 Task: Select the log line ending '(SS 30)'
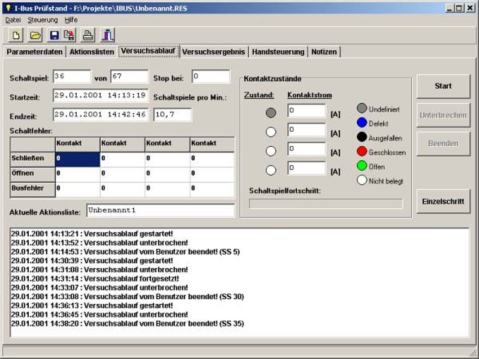point(127,297)
